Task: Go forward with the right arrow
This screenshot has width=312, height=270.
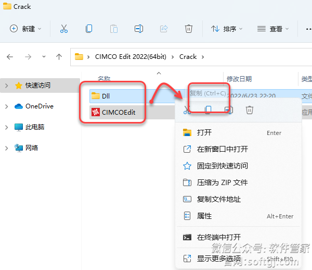Action: pyautogui.click(x=28, y=57)
